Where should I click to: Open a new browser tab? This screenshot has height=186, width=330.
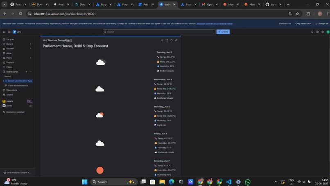(288, 4)
